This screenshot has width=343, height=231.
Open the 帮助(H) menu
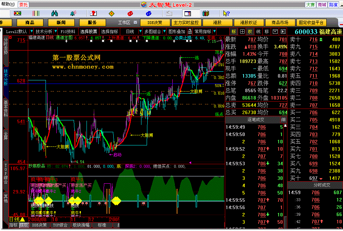pyautogui.click(x=8, y=4)
